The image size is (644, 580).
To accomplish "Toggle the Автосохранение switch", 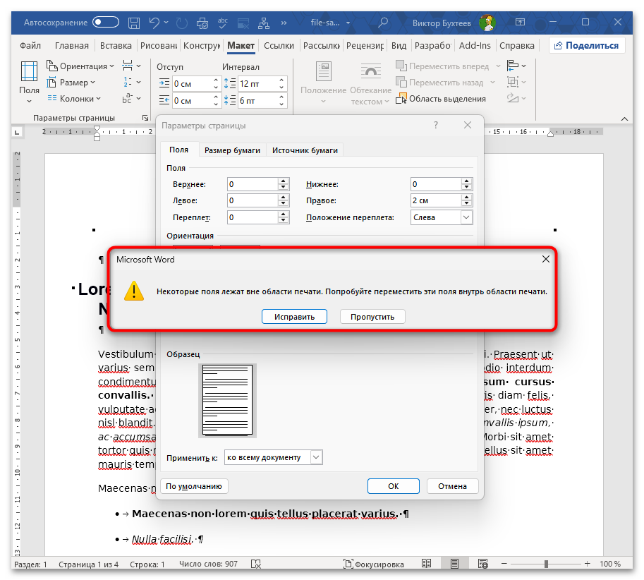I will tap(106, 22).
